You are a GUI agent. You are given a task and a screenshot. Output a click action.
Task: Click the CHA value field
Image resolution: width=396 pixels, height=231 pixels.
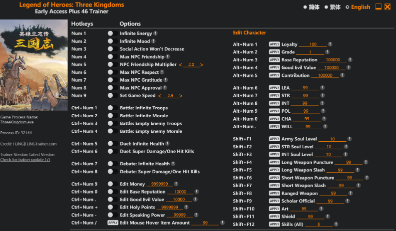(x=307, y=119)
